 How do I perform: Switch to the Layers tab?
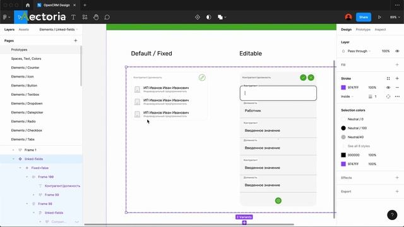[9, 30]
